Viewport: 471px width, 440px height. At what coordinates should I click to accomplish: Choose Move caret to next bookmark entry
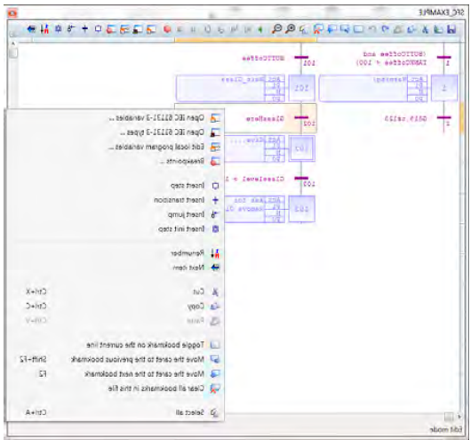click(x=116, y=374)
